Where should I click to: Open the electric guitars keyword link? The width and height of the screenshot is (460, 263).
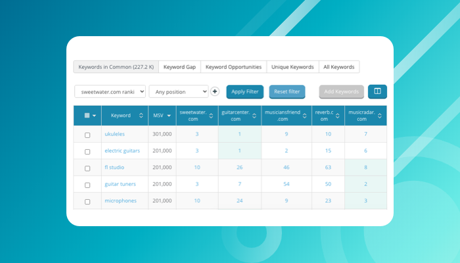(124, 151)
